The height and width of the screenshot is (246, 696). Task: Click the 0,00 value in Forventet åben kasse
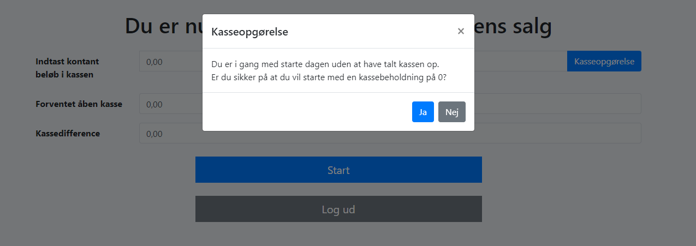(154, 104)
